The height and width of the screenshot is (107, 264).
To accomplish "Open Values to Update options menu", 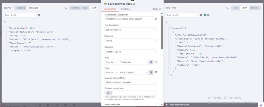I will coord(156,104).
